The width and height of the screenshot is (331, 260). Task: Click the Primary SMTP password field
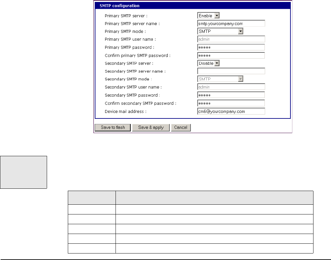pos(231,47)
